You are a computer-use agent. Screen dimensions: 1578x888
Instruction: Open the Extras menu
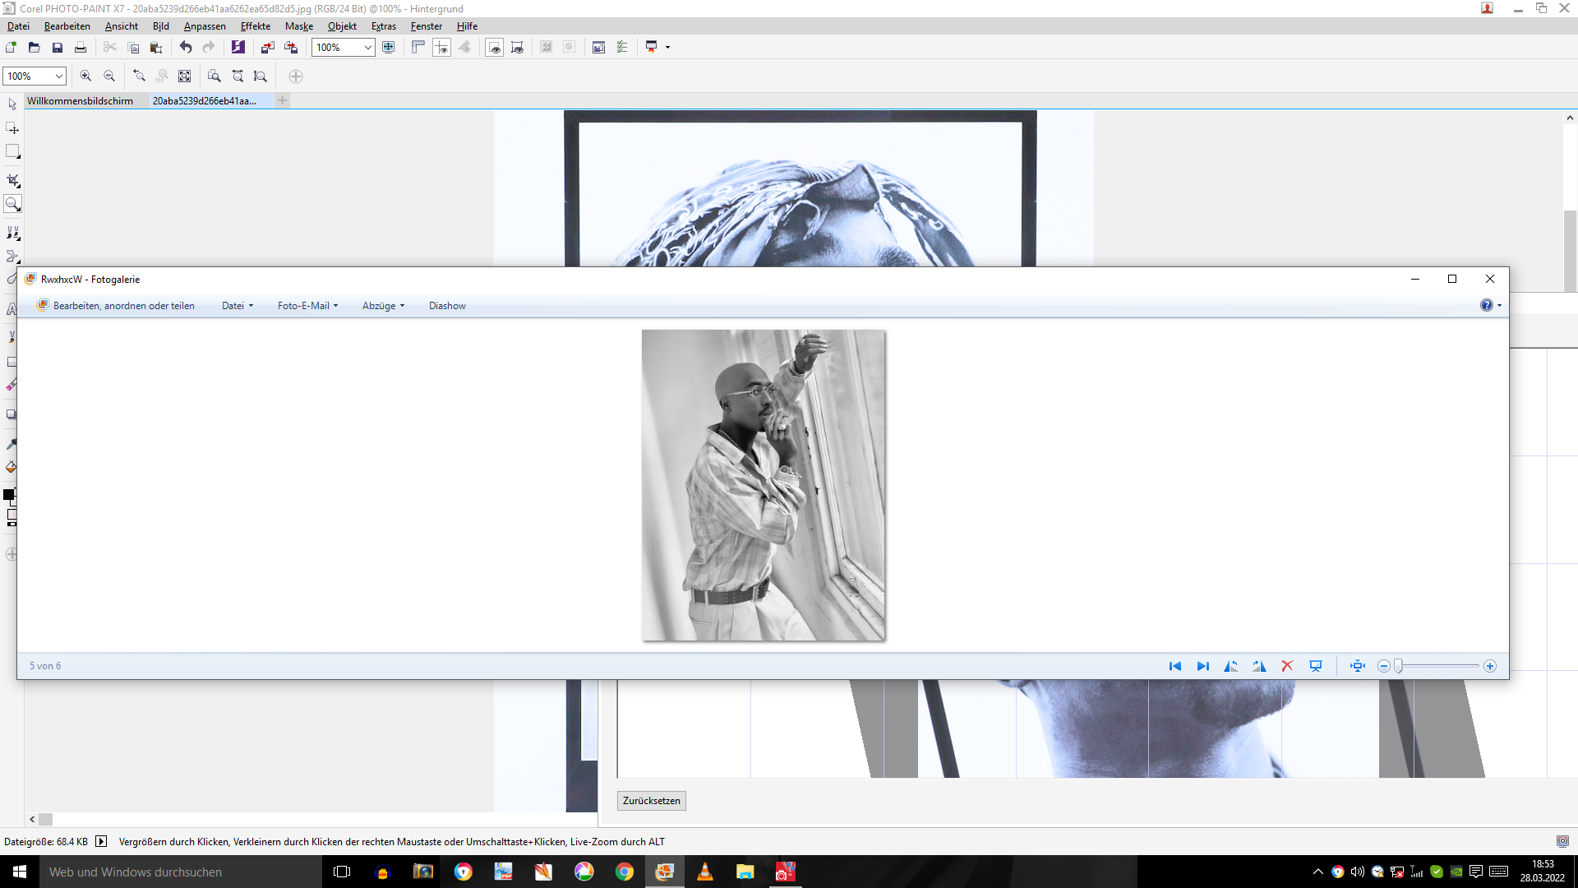point(384,26)
